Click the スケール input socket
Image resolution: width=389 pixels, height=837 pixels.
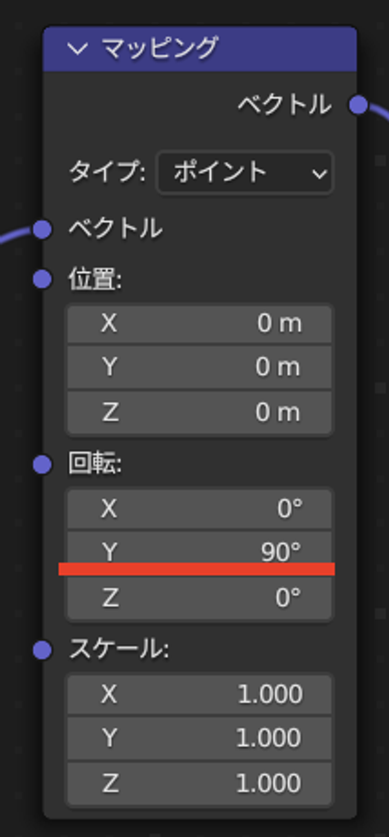click(x=42, y=650)
